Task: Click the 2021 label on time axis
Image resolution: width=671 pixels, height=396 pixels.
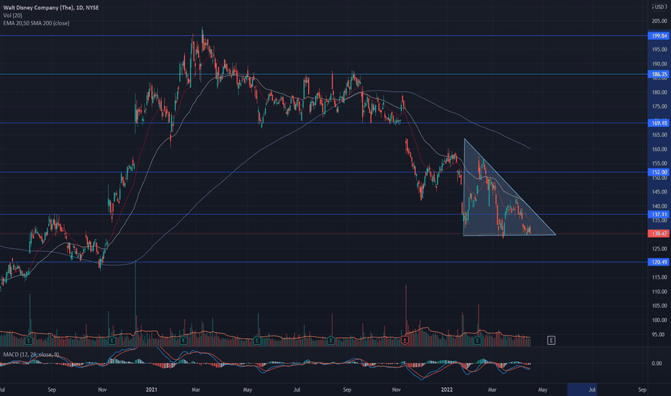Action: (151, 390)
